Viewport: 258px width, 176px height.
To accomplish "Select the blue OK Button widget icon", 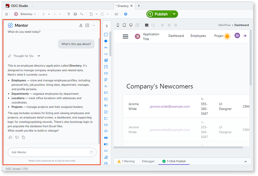I will (x=106, y=138).
